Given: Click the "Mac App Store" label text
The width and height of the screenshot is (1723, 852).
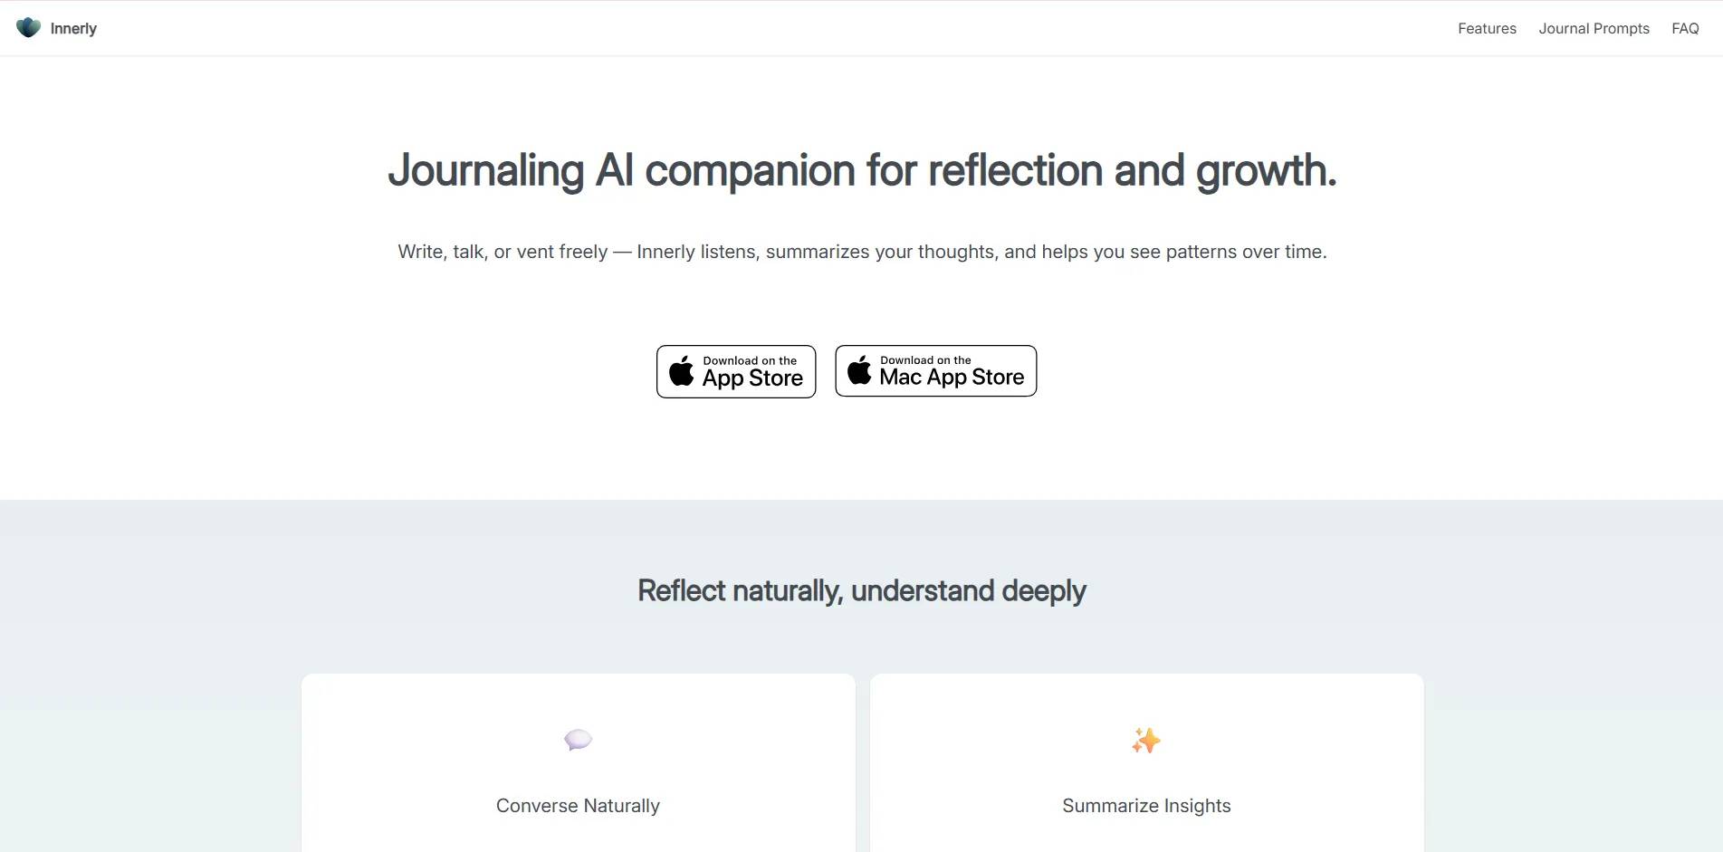Looking at the screenshot, I should coord(952,378).
